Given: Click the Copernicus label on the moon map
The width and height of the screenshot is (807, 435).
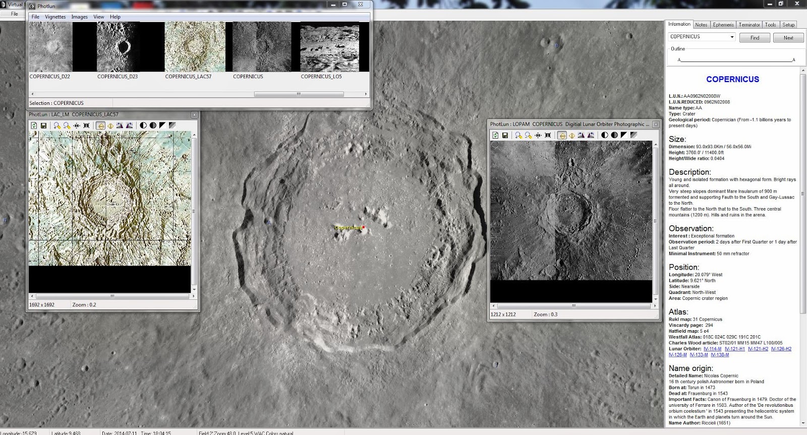Looking at the screenshot, I should click(x=348, y=228).
